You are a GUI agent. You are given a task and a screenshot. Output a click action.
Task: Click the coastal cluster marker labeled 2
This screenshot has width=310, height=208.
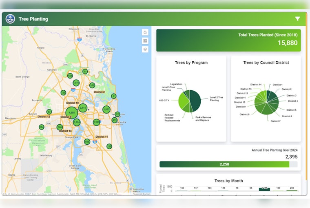coord(113,96)
